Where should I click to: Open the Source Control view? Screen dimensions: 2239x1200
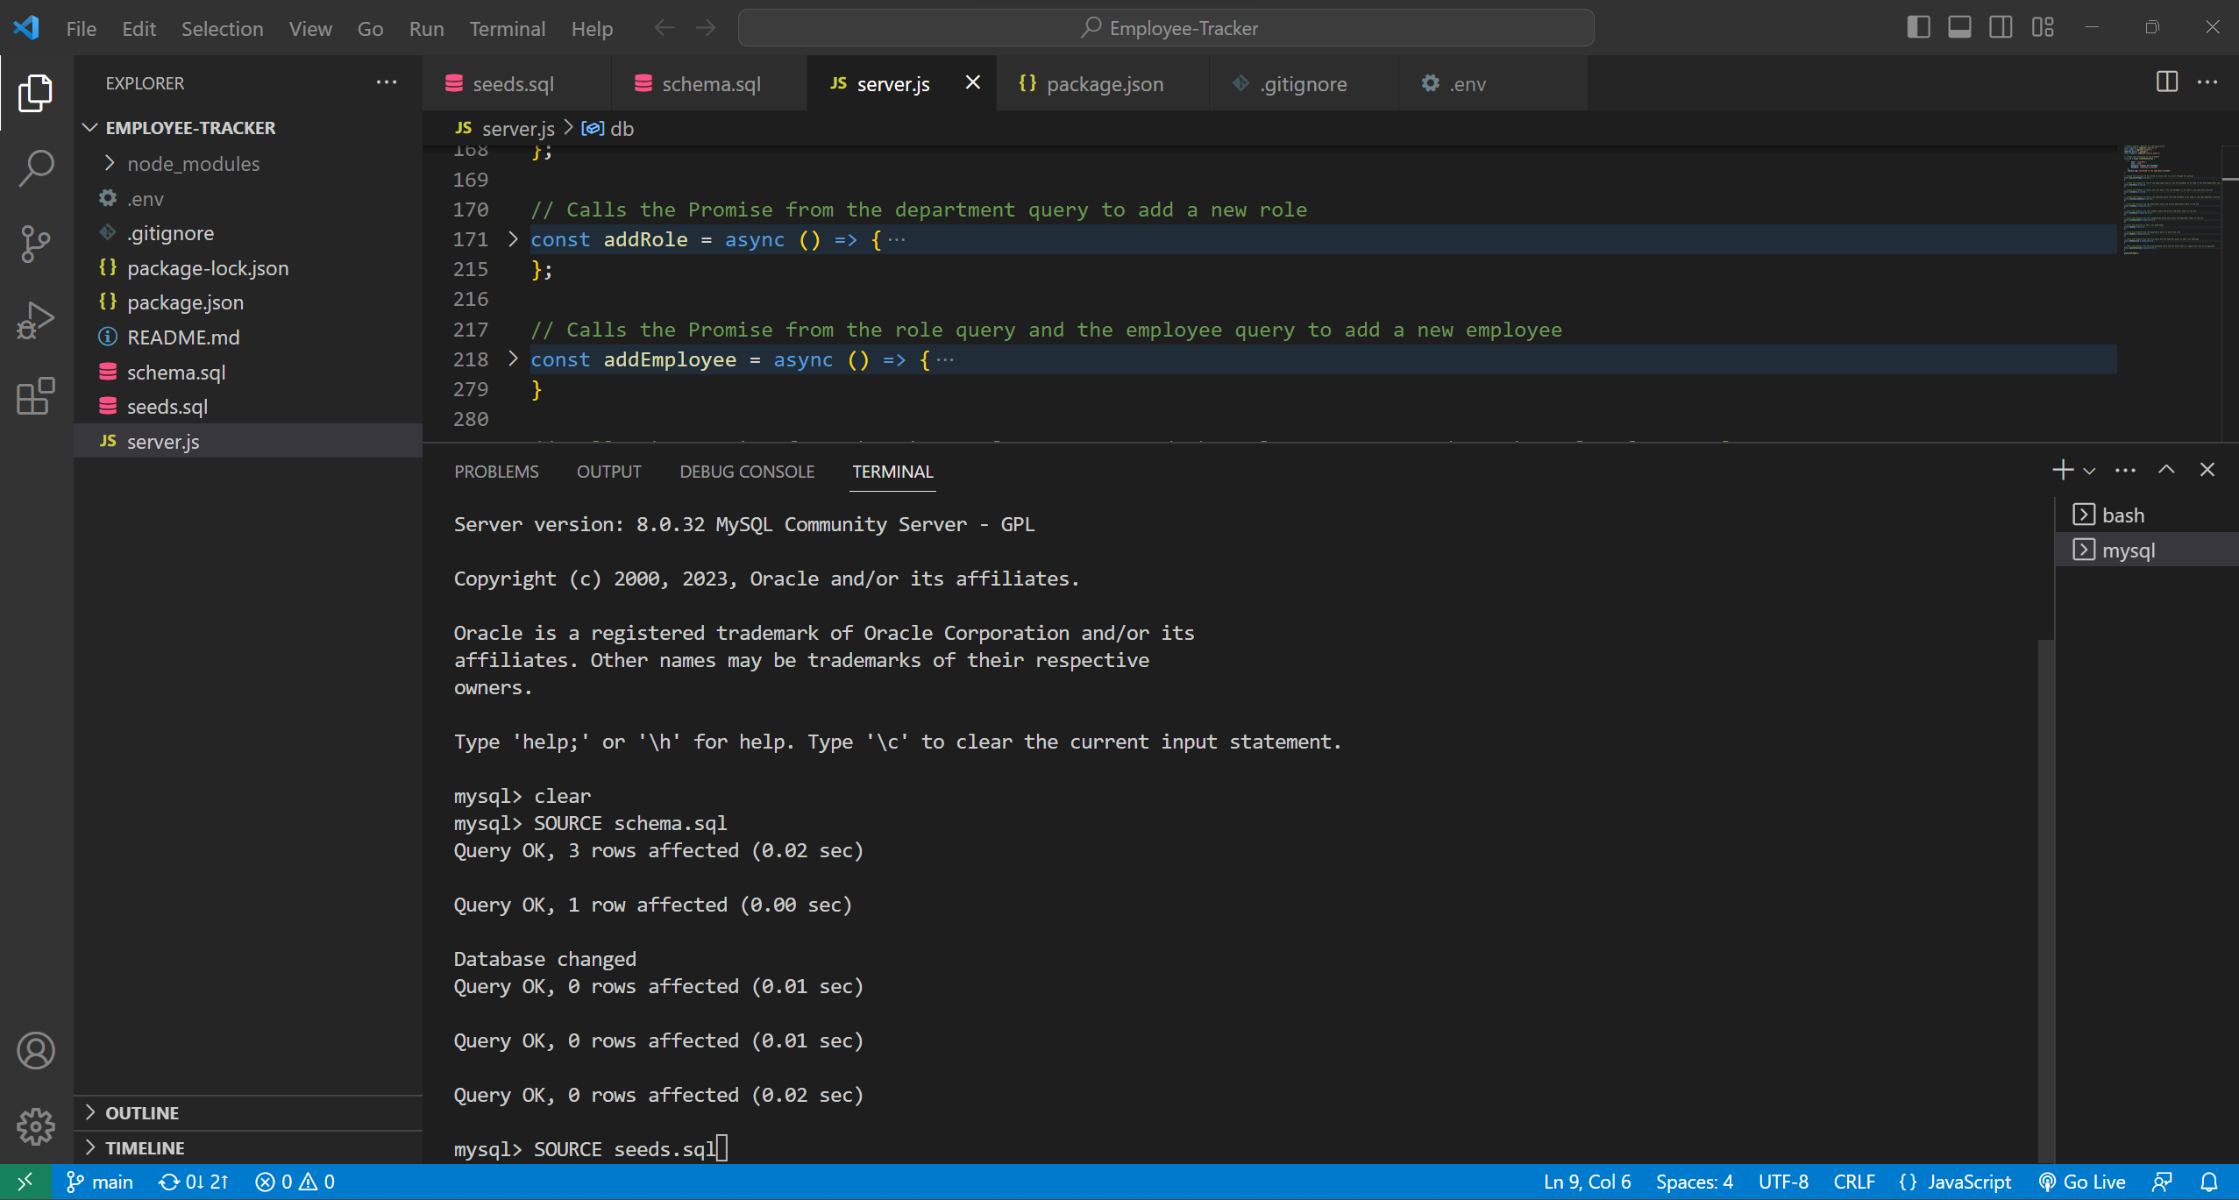click(x=35, y=244)
